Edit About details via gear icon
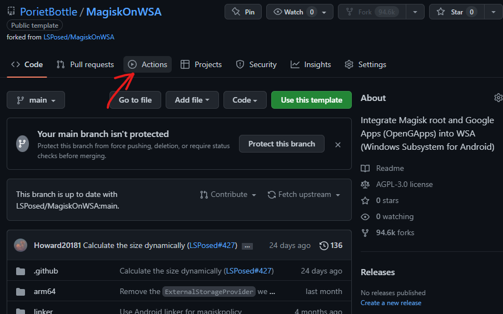The image size is (503, 314). tap(498, 98)
